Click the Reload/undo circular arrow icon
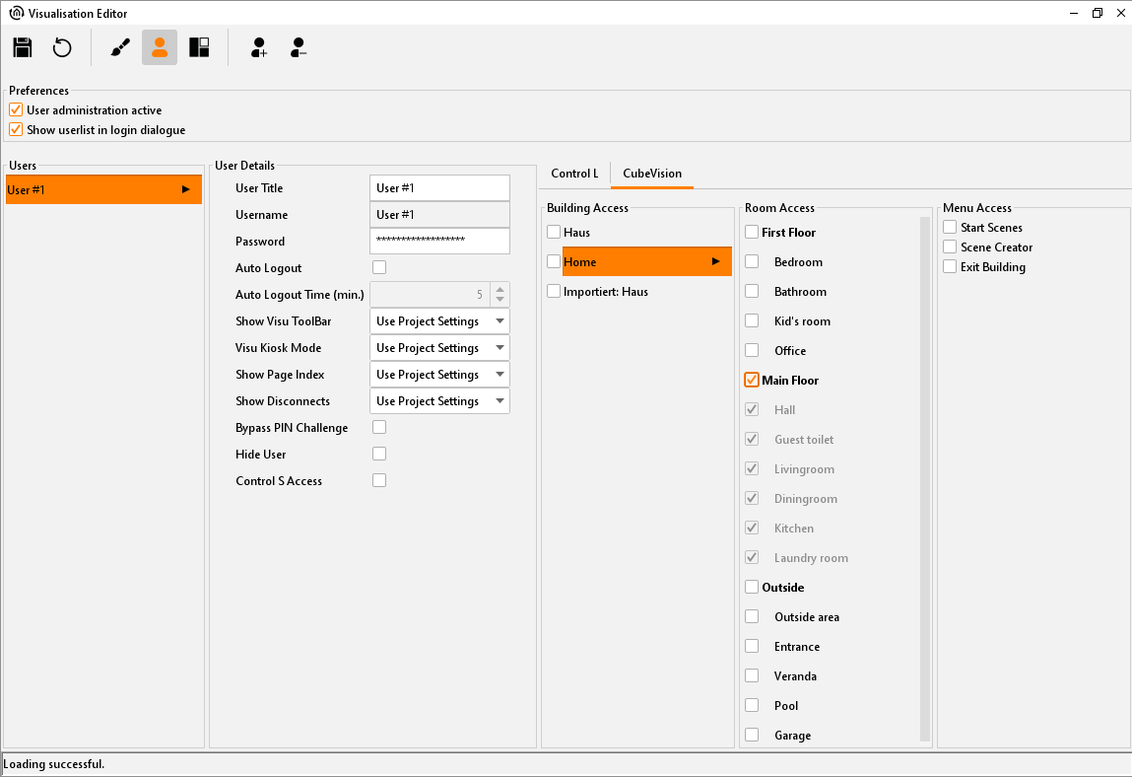 [62, 47]
